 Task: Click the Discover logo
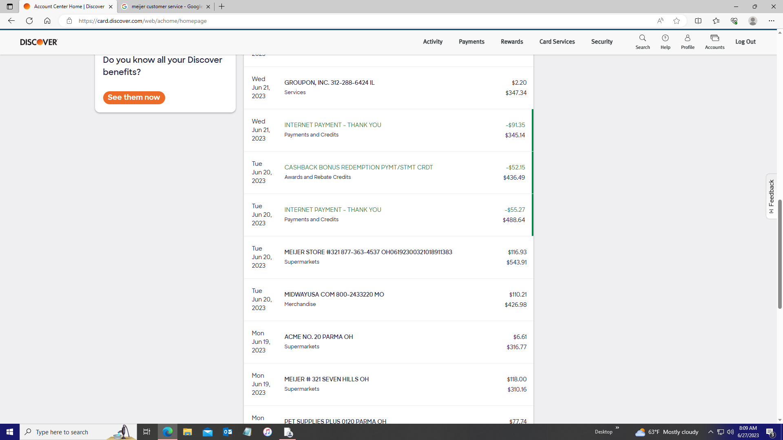(39, 42)
